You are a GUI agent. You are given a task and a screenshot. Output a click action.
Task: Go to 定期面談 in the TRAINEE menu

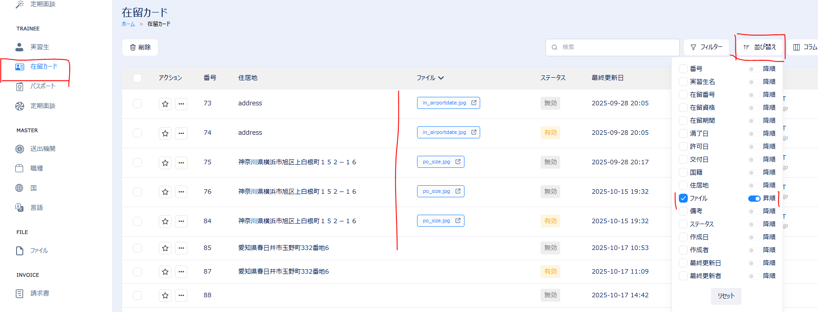tap(43, 106)
